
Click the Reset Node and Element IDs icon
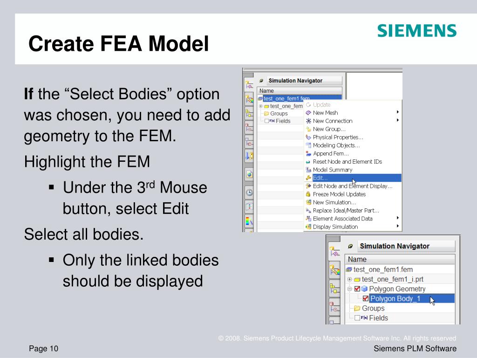point(308,162)
